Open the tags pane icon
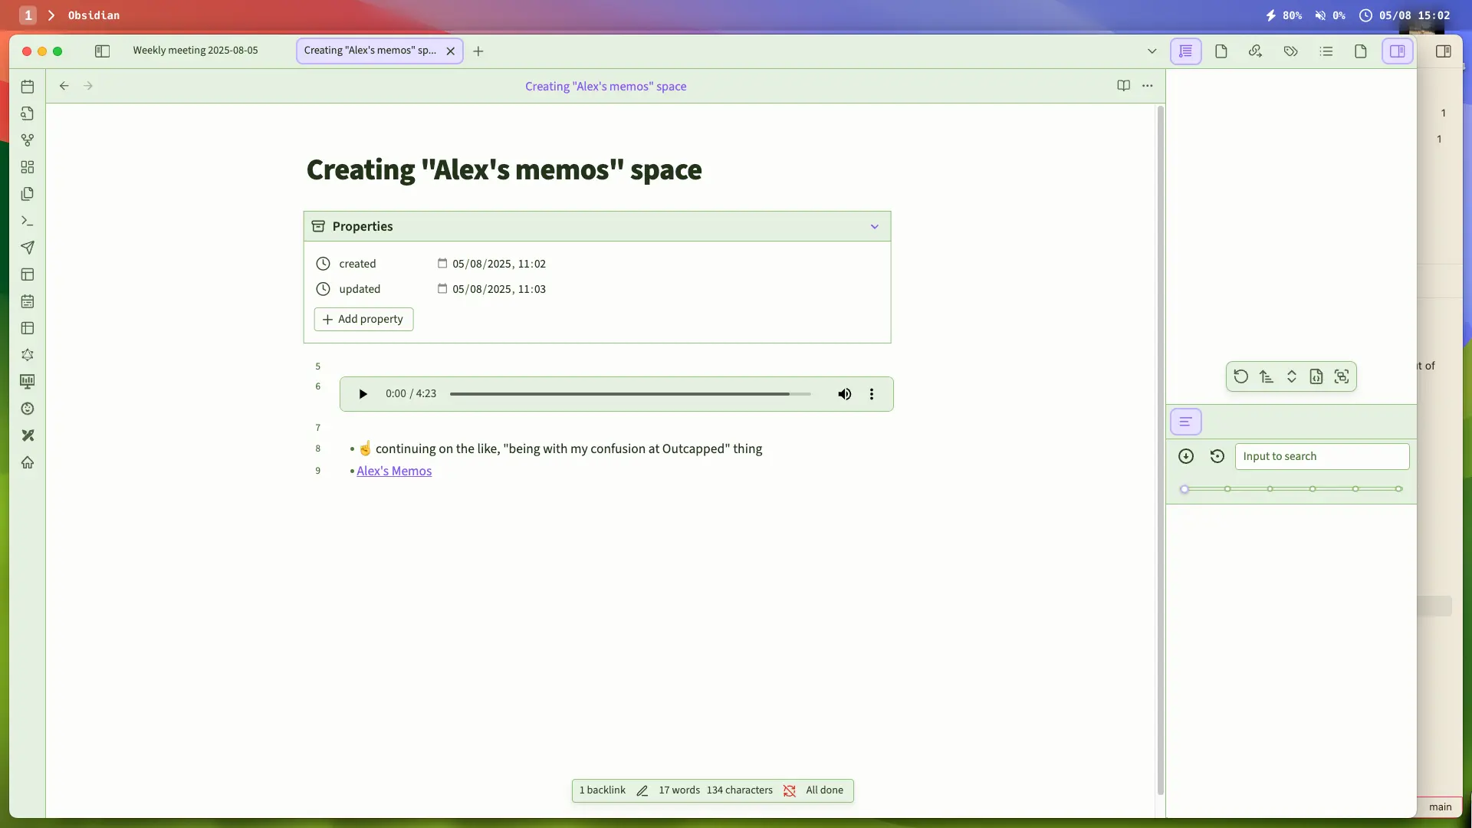 click(x=1291, y=51)
